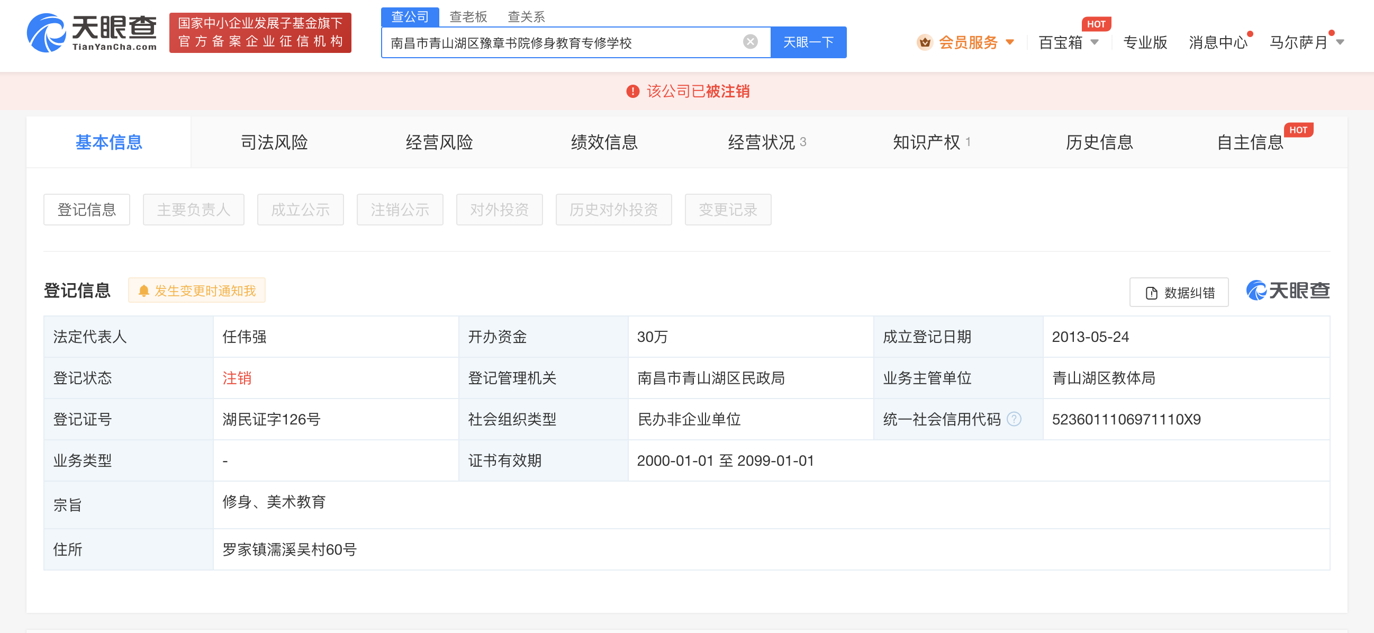Clear the search box using the X icon
This screenshot has width=1374, height=633.
point(751,41)
